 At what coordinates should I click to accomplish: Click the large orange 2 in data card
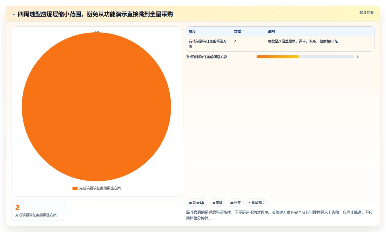tap(17, 208)
